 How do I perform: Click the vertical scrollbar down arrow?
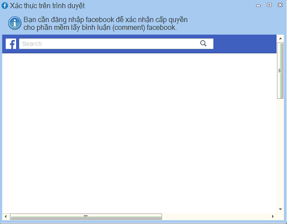[280, 209]
